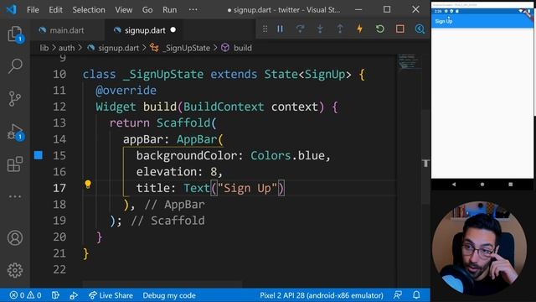Viewport: 536px width, 302px height.
Task: Open Dart DevTools widget inspector icon
Action: [420, 29]
